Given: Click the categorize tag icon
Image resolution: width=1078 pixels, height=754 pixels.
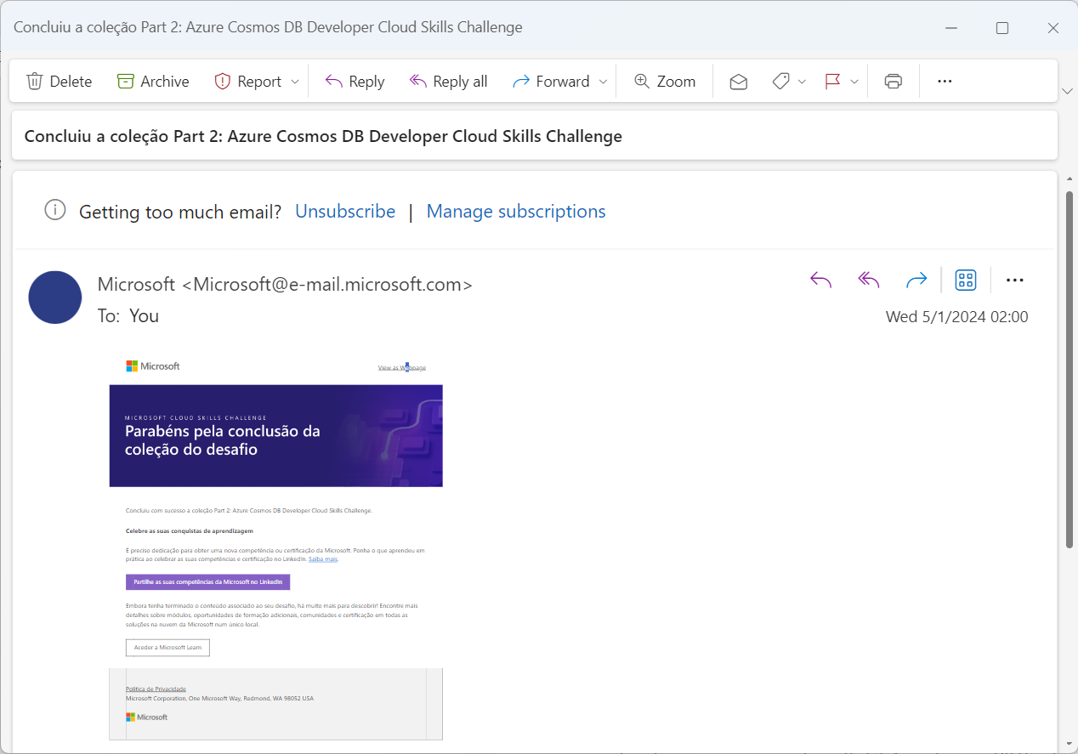Looking at the screenshot, I should click(x=781, y=82).
